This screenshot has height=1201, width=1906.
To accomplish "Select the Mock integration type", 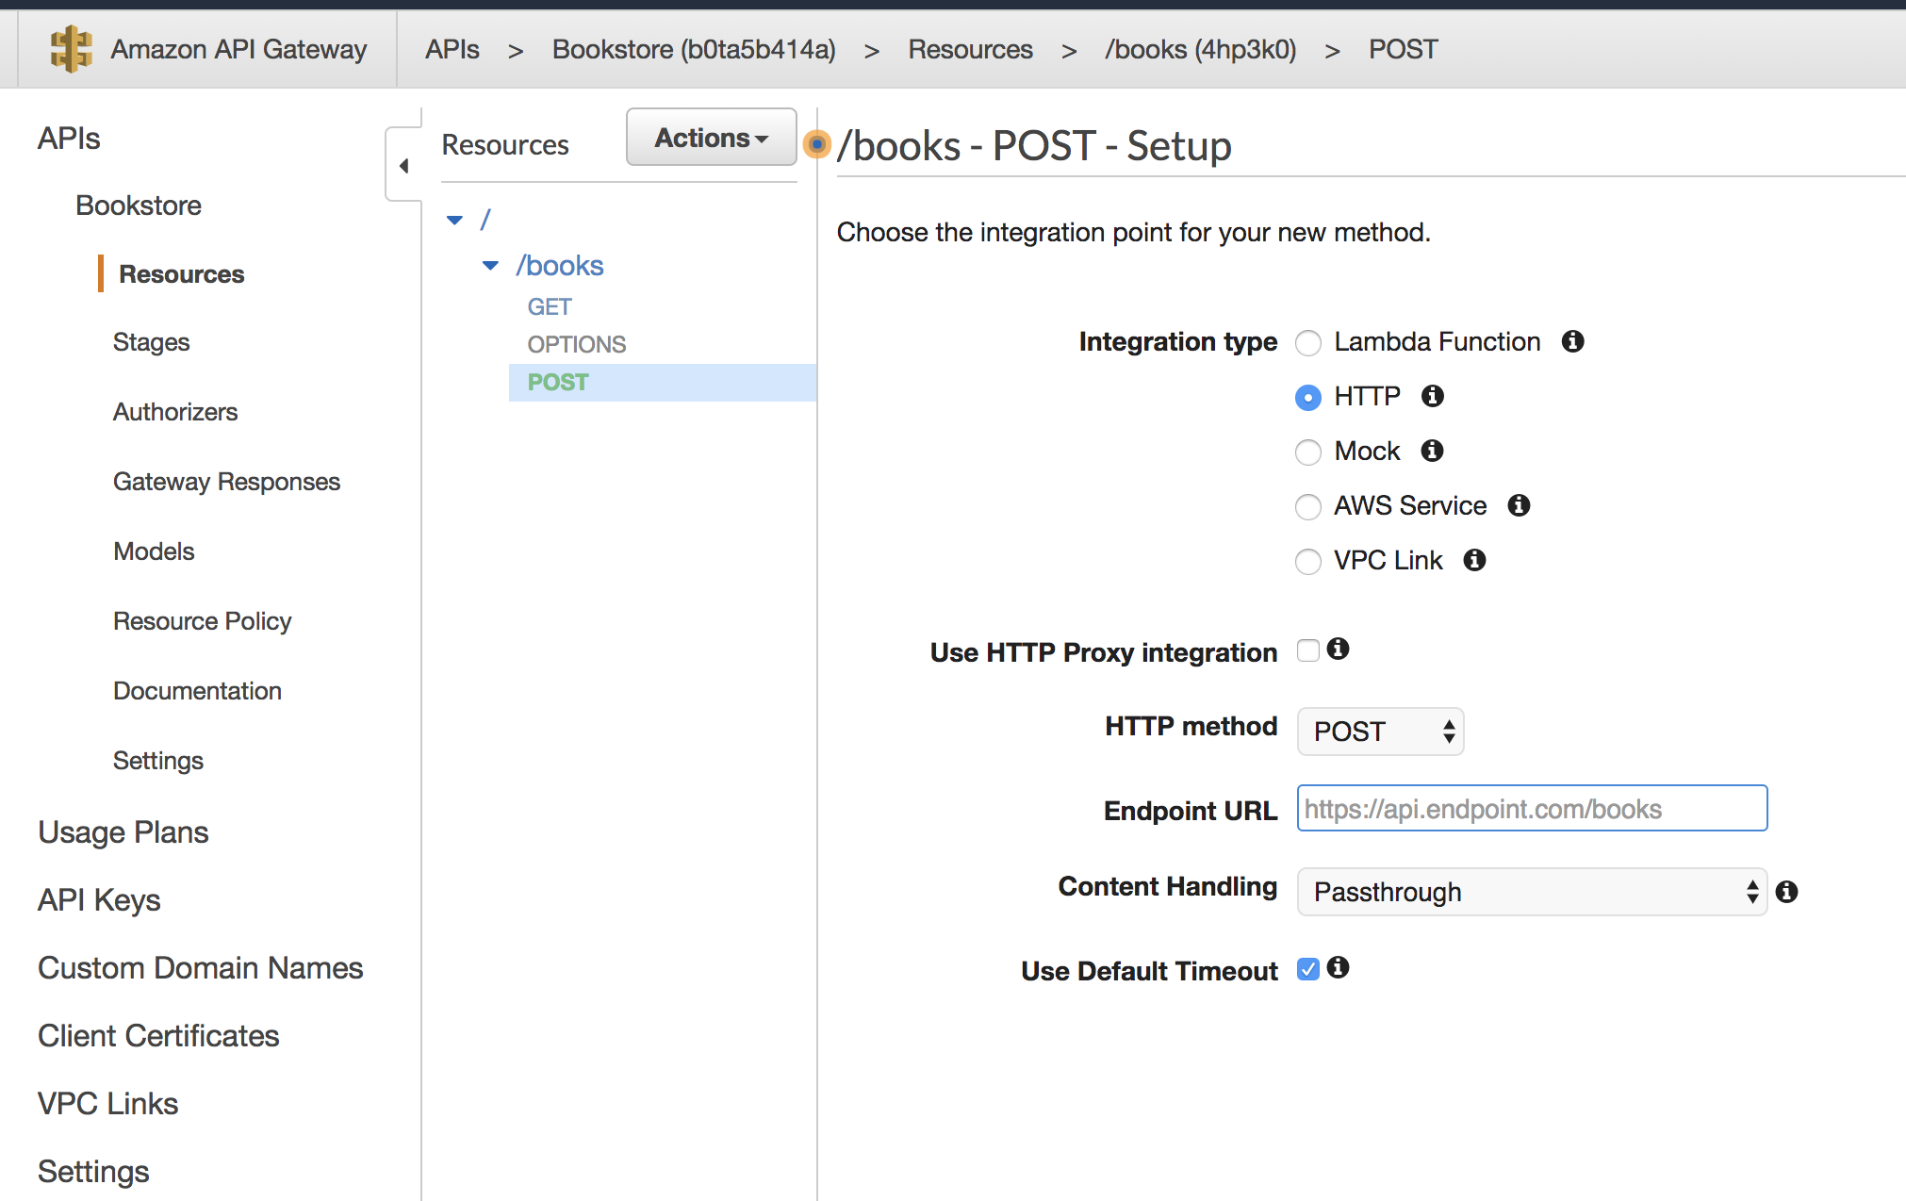I will (x=1307, y=452).
